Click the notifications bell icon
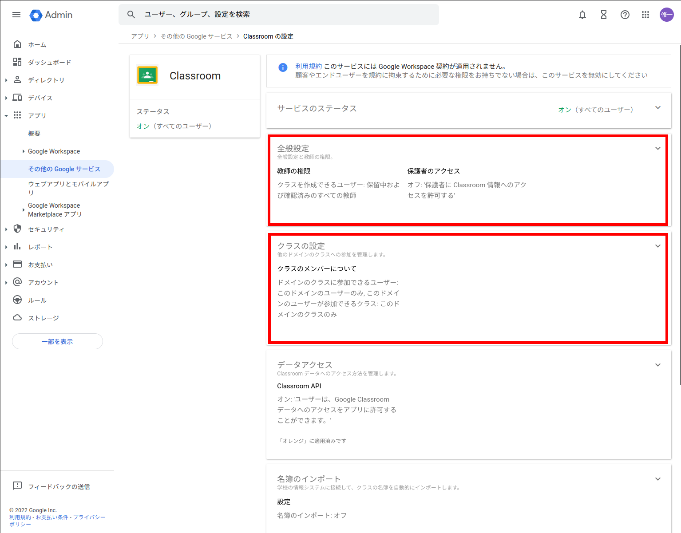 point(582,15)
